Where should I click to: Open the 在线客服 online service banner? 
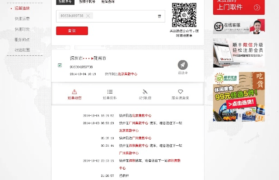click(x=239, y=27)
